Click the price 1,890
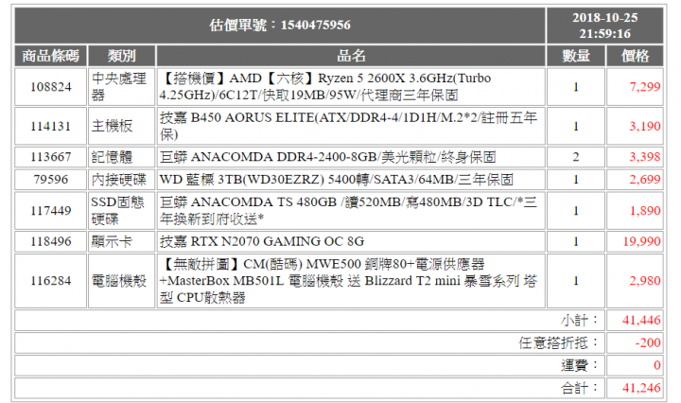This screenshot has height=403, width=681. 645,211
